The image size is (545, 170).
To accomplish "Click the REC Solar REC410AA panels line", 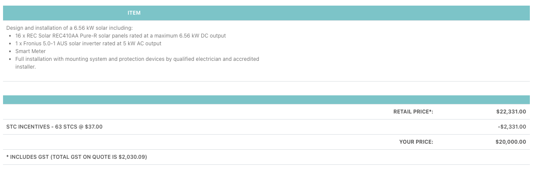I will (120, 36).
